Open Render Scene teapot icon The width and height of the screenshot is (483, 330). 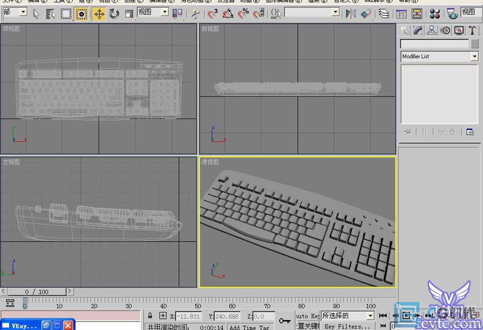[452, 14]
